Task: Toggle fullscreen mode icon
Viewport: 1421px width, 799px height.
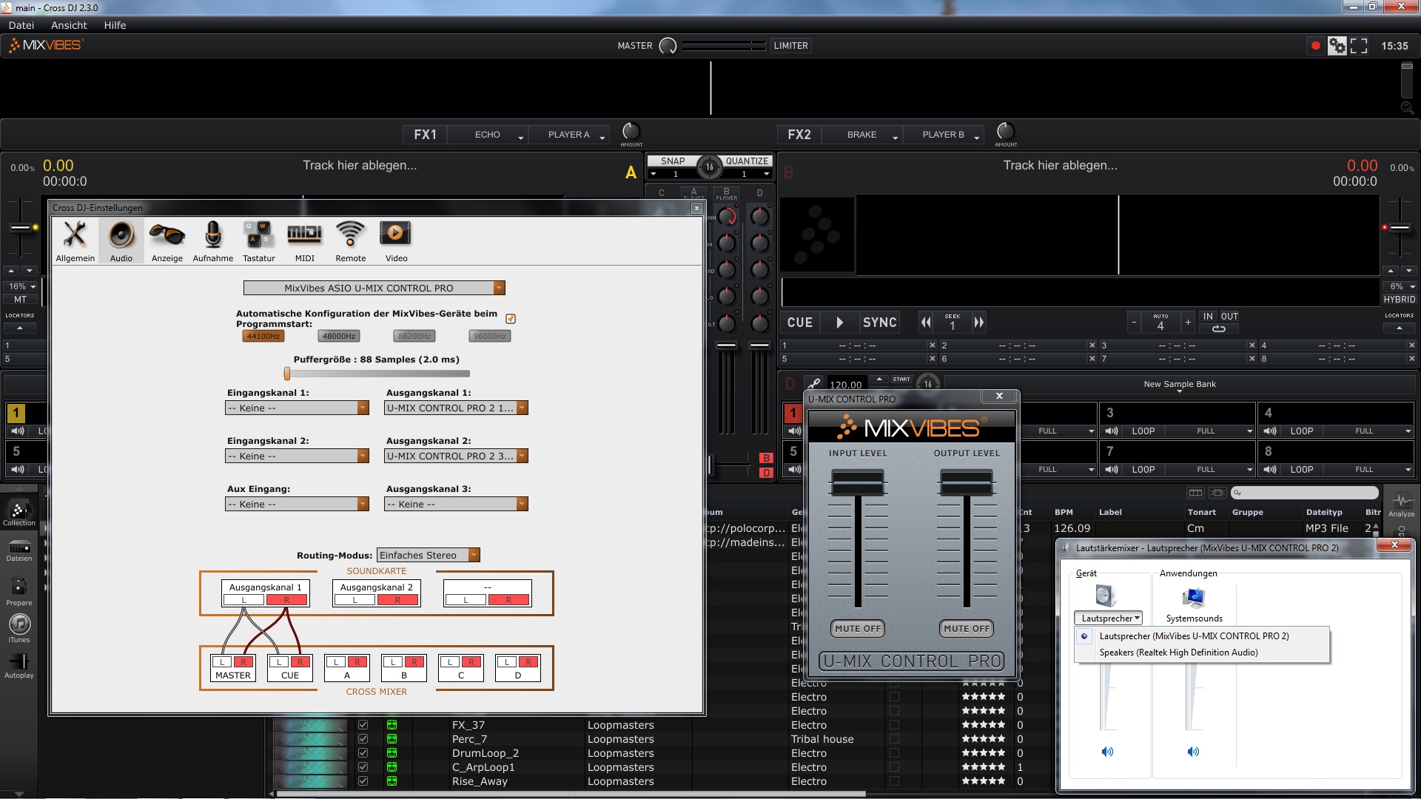Action: coord(1359,46)
